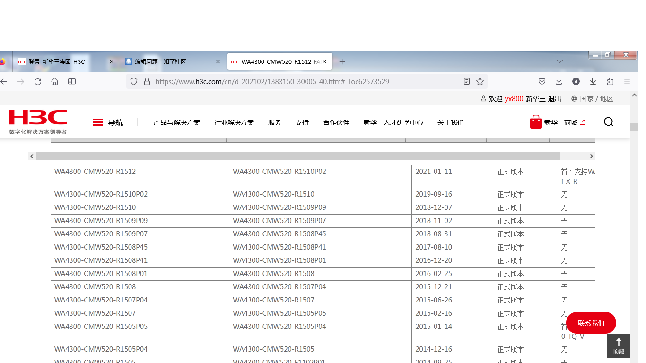Click the page vertical scrollbar thumb
This screenshot has width=646, height=363.
click(634, 128)
